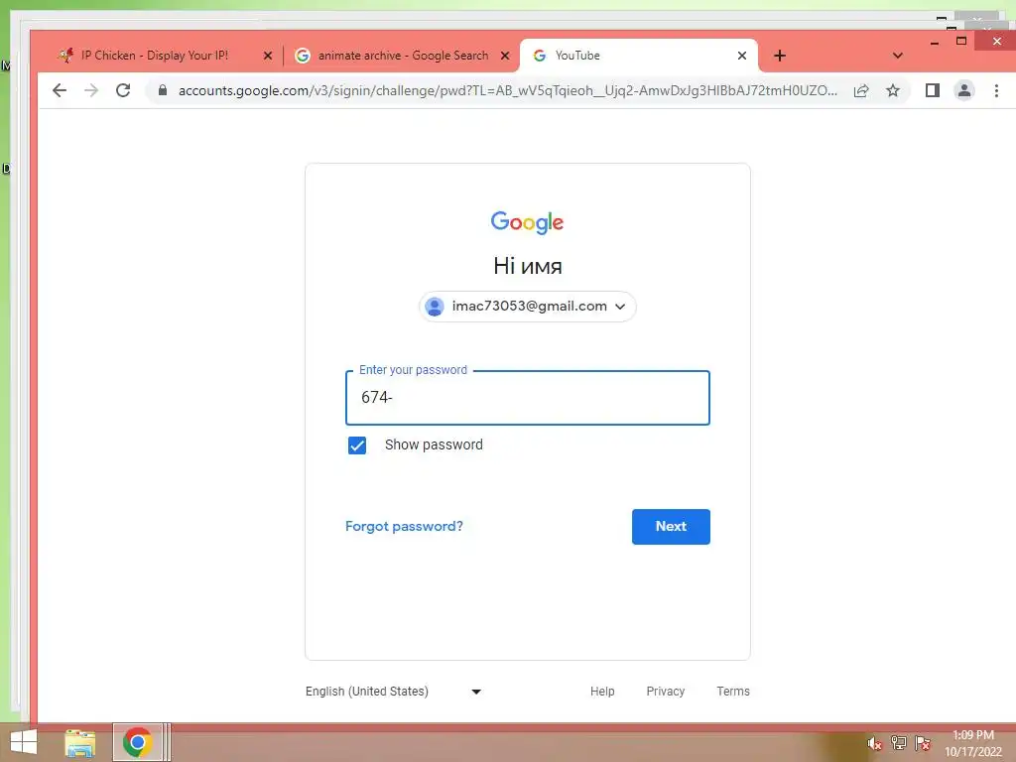The image size is (1016, 762).
Task: Bookmark this tab with the star icon
Action: (x=893, y=90)
